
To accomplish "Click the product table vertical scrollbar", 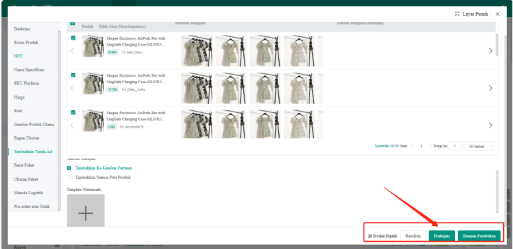I will tap(497, 44).
